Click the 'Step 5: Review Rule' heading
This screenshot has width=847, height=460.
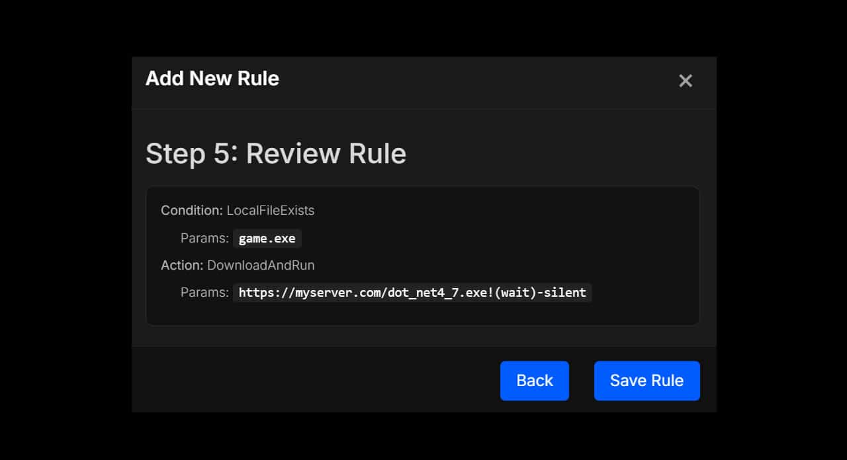[x=276, y=153]
